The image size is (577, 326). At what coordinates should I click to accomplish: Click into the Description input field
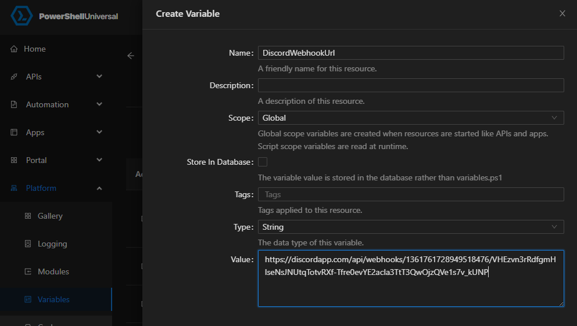click(x=411, y=85)
